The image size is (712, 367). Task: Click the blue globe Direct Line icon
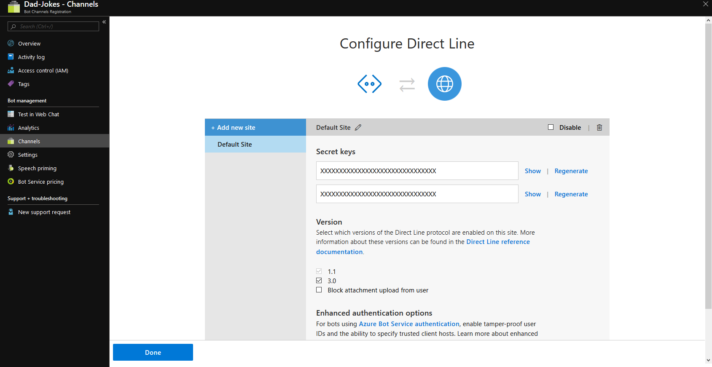(x=445, y=84)
